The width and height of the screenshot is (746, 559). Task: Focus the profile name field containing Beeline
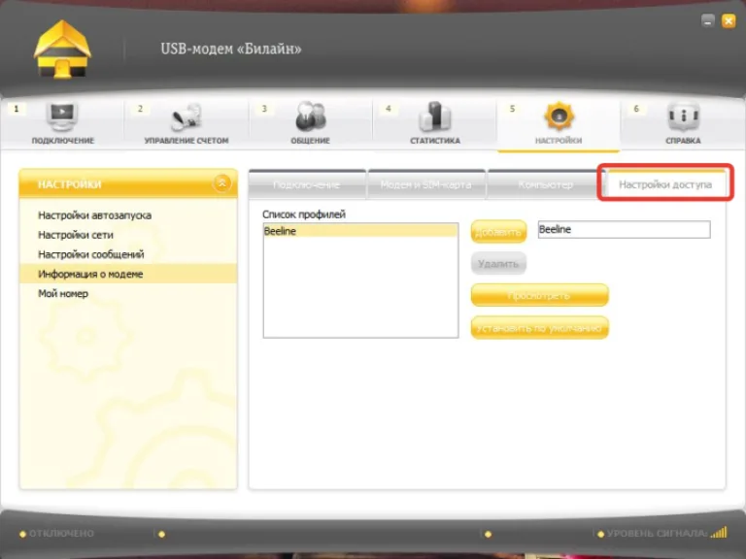click(x=625, y=229)
